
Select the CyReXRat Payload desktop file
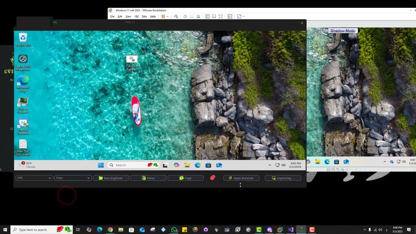tap(132, 63)
